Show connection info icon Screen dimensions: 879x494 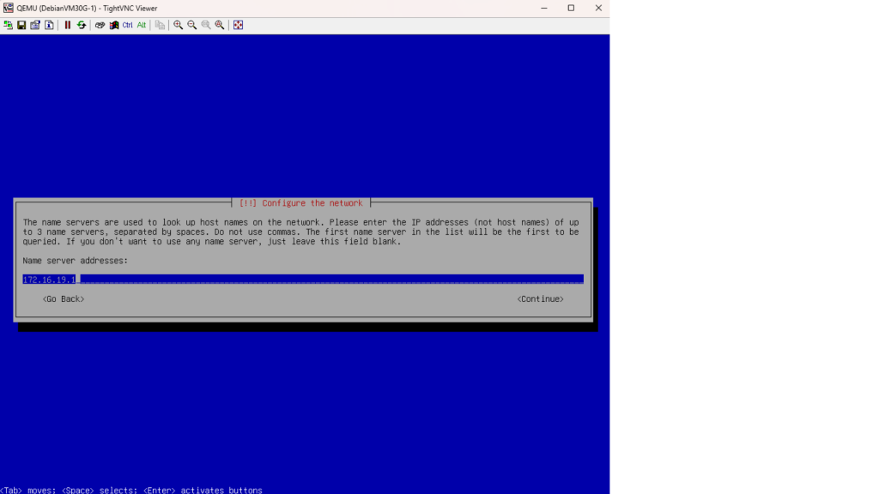pos(49,25)
